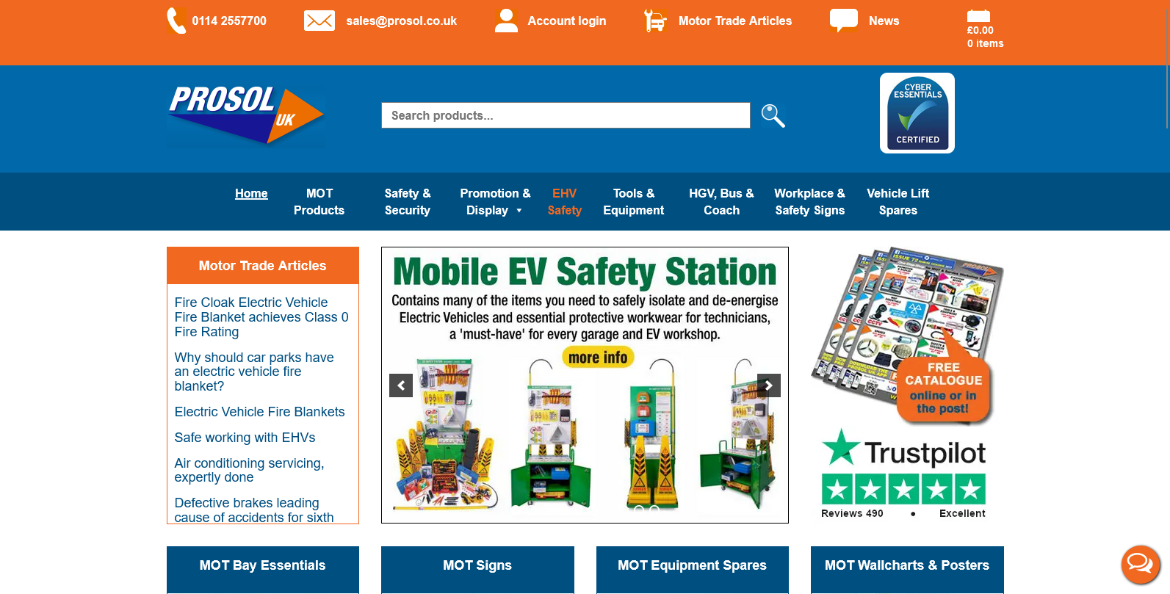Click the magnifying glass search icon
Viewport: 1170px width, 594px height.
click(x=773, y=115)
